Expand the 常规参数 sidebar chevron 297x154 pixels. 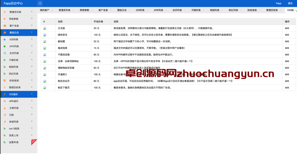(x=32, y=19)
